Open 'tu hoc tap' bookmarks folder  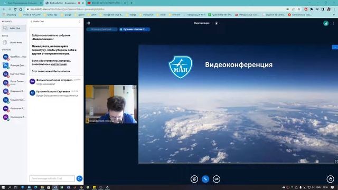point(50,15)
